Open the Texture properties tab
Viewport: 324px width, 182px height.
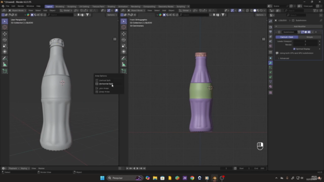(270, 93)
